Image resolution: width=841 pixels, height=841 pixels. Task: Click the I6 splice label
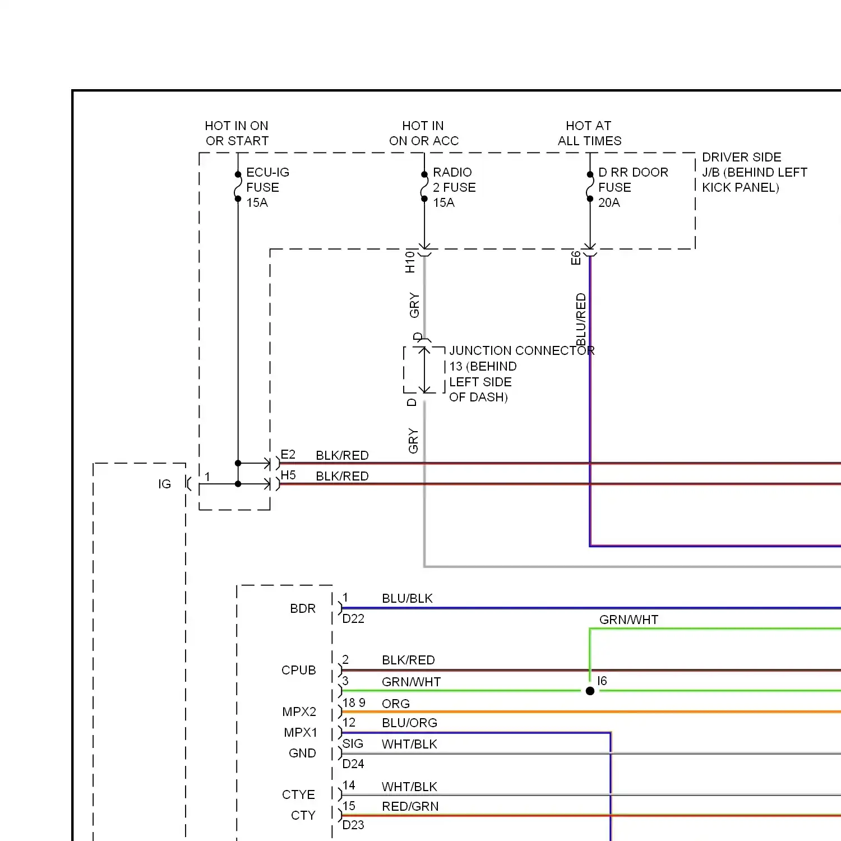[602, 681]
